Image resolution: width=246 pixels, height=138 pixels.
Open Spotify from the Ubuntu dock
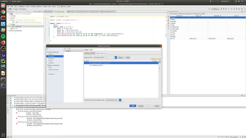click(3, 37)
